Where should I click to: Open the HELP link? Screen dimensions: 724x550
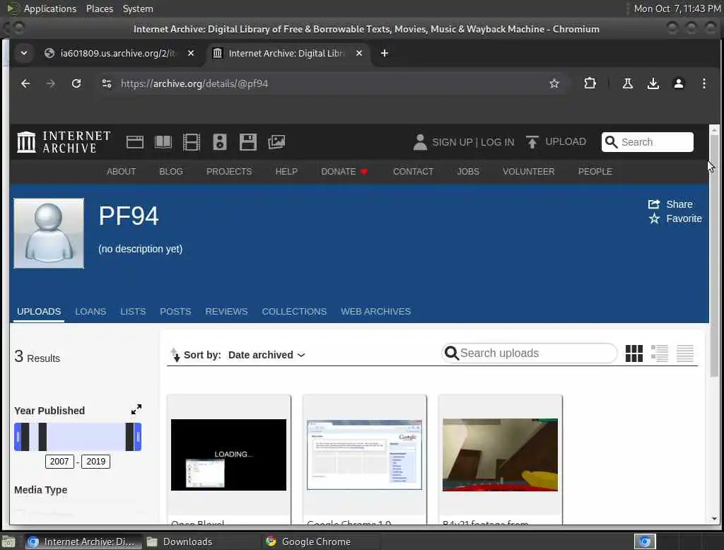(286, 171)
